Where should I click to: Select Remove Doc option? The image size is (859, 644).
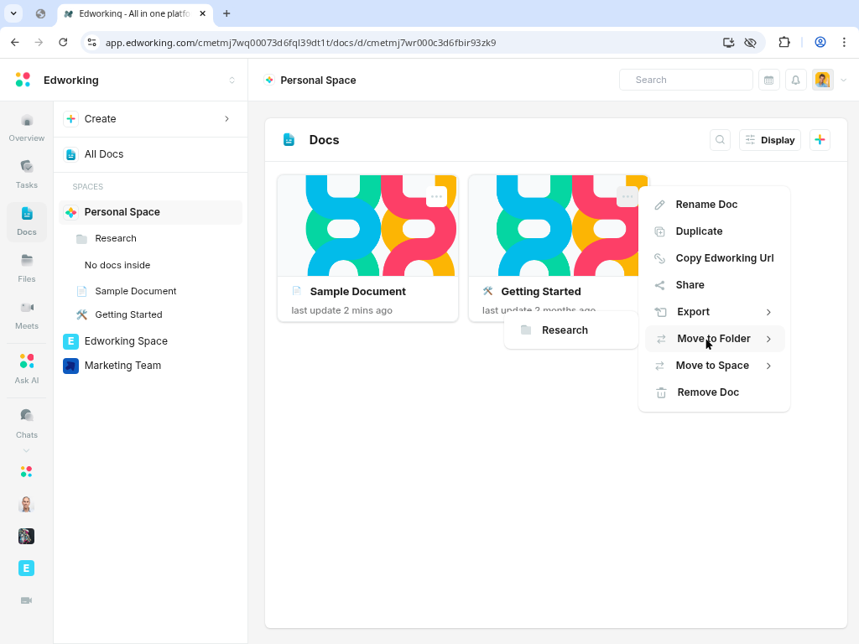(707, 392)
